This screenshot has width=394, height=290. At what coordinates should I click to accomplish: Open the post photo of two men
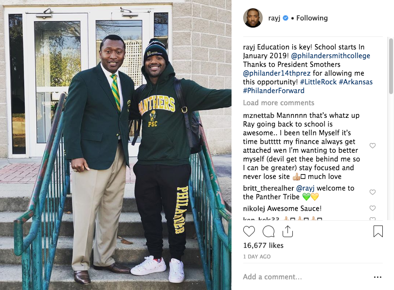(x=116, y=145)
